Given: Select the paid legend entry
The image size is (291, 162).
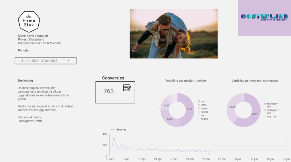Looking at the screenshot, I should coord(201,115).
